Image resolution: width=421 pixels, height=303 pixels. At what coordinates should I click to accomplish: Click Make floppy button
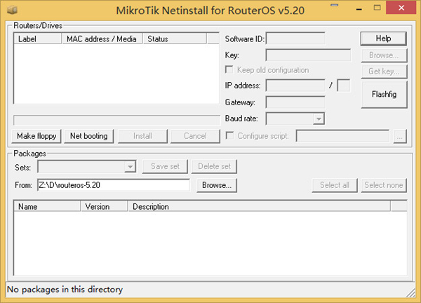36,136
